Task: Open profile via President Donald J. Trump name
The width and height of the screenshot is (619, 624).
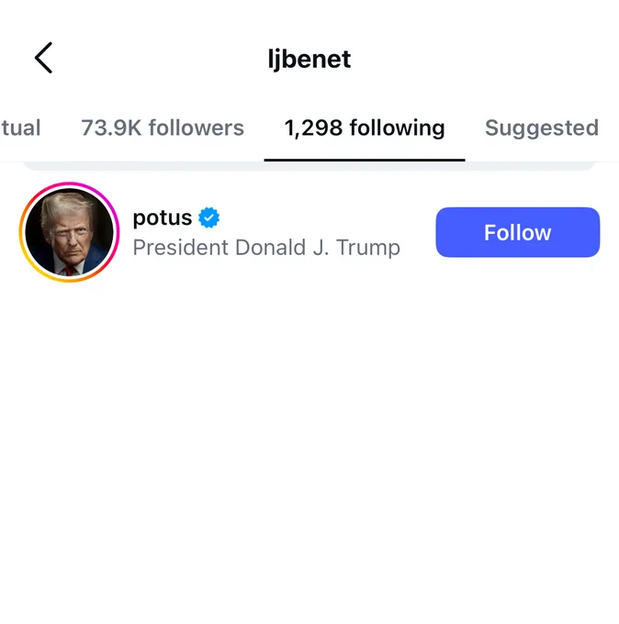Action: (x=266, y=248)
